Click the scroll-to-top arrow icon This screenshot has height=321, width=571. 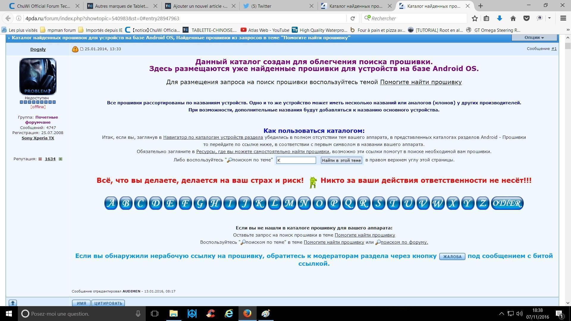coord(12,303)
